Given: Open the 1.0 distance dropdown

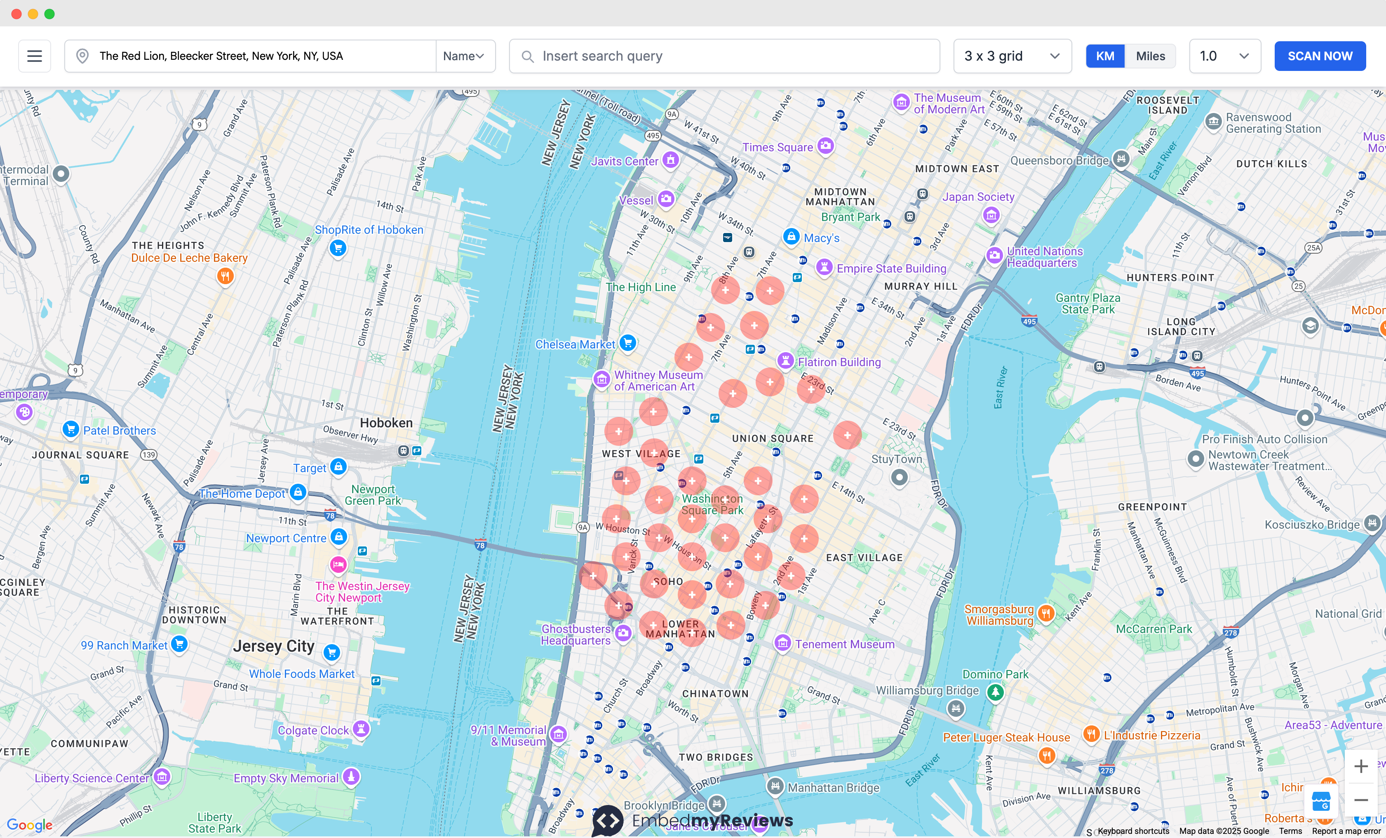Looking at the screenshot, I should (1224, 56).
